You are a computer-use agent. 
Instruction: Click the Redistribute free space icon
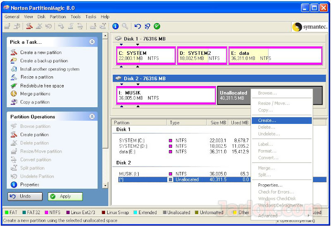[x=14, y=86]
